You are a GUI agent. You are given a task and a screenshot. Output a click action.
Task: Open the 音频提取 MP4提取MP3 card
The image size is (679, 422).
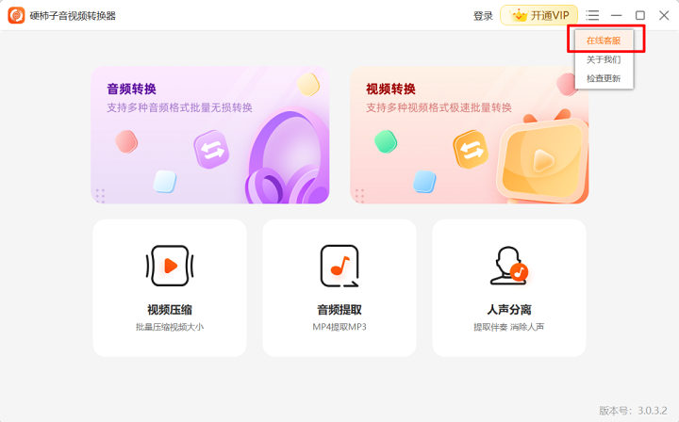pos(339,288)
